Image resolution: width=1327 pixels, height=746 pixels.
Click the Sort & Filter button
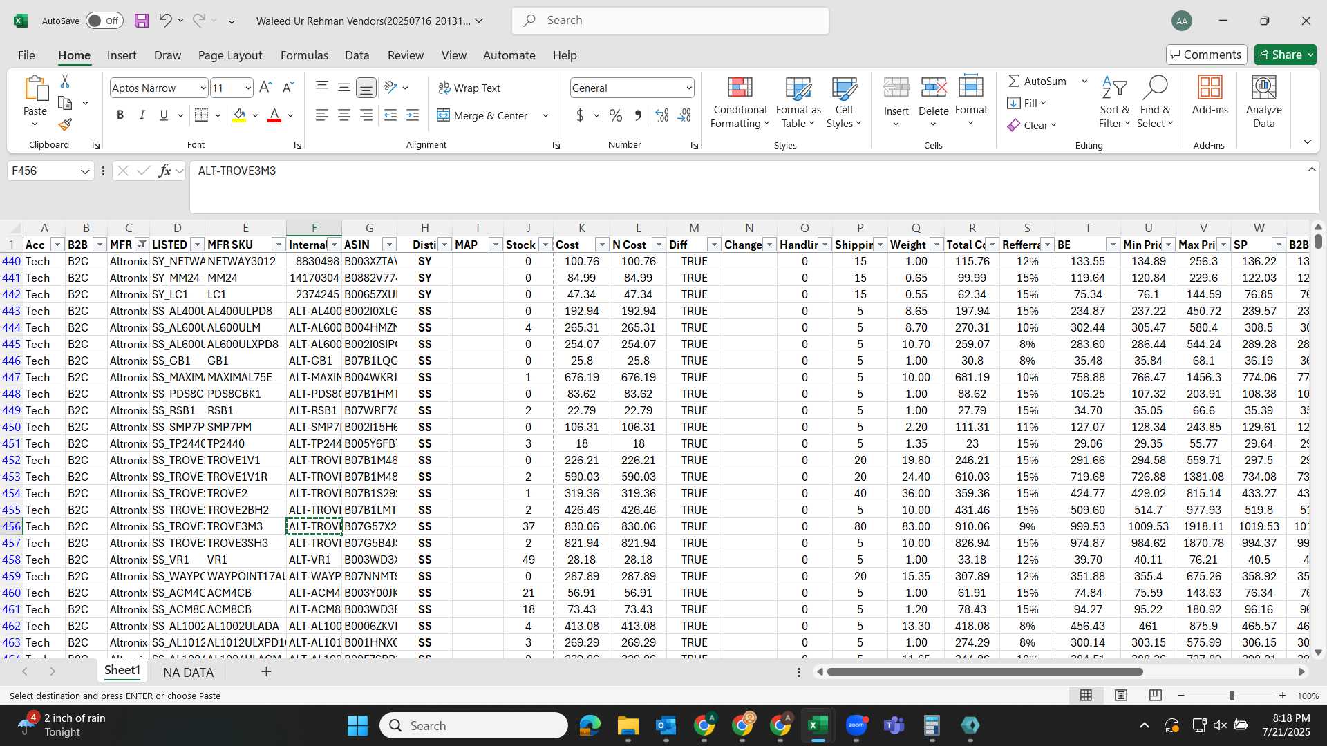pyautogui.click(x=1114, y=102)
